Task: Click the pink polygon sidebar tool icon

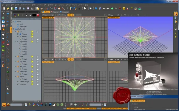Action: coord(8,44)
